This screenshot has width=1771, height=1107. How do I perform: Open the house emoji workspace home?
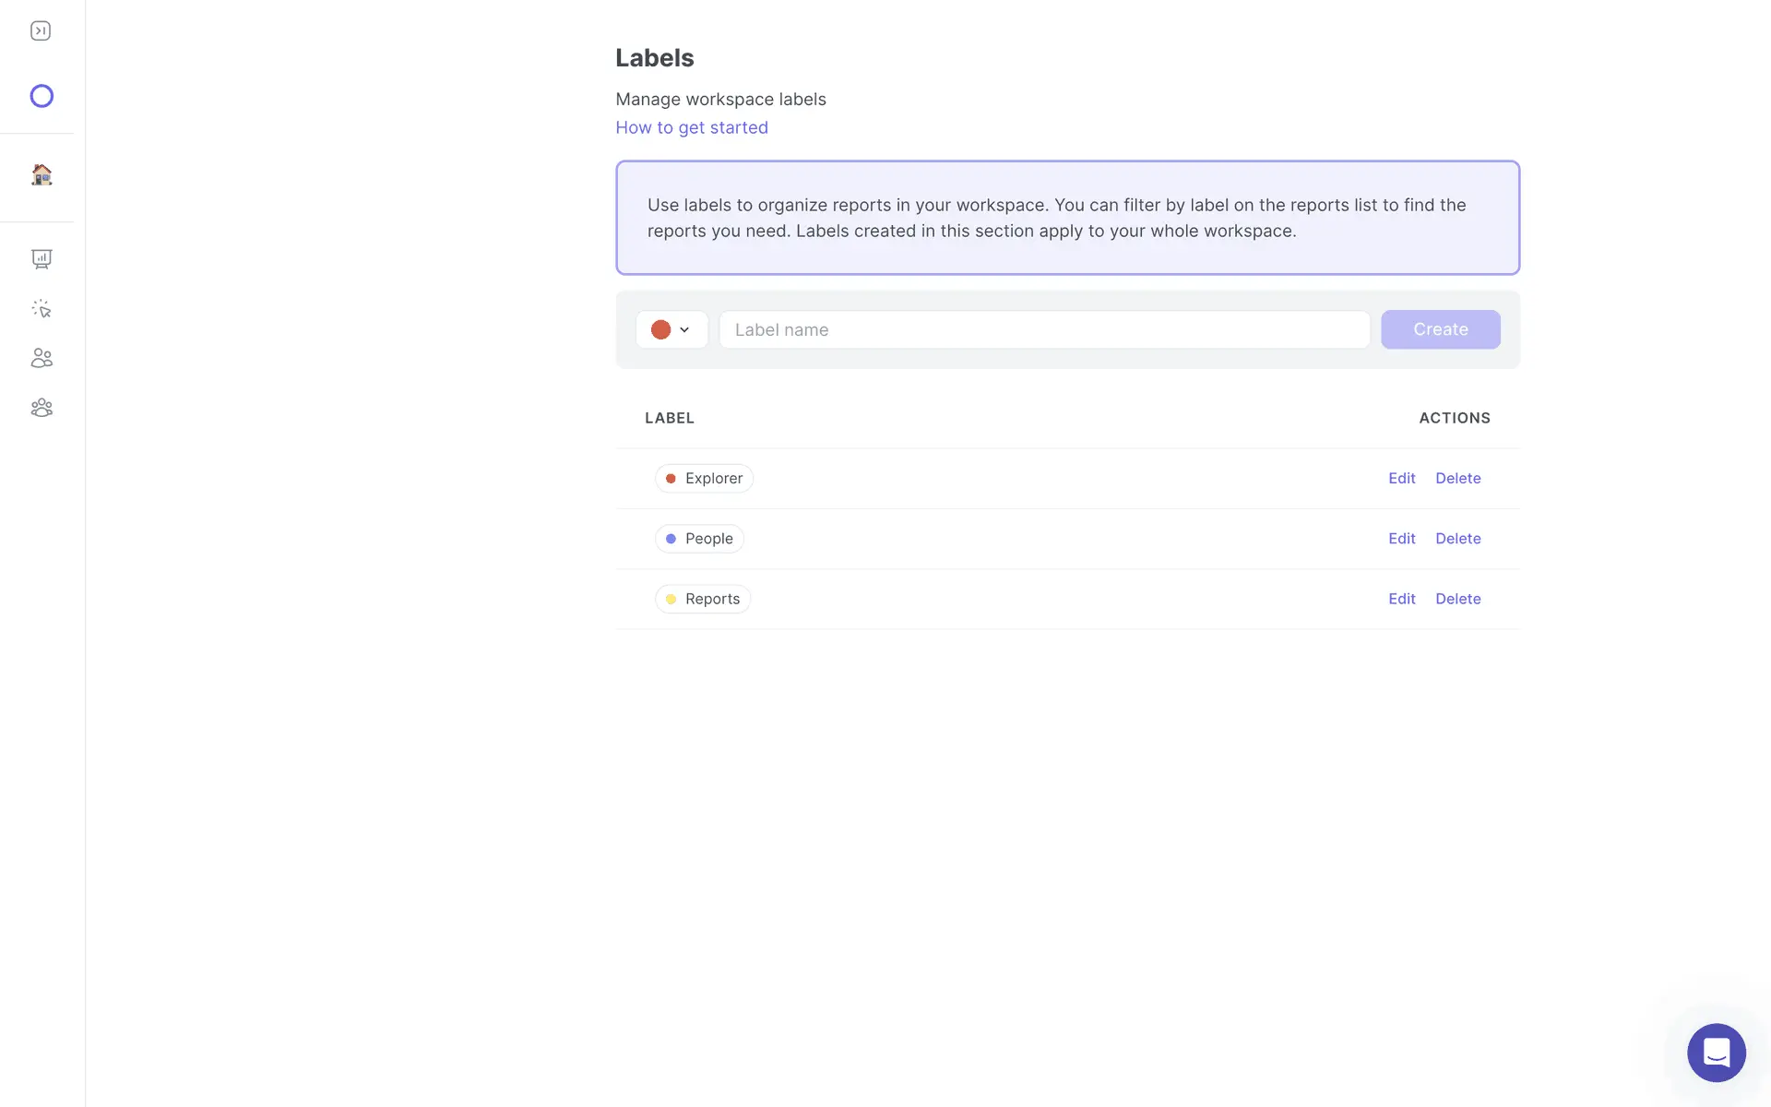[42, 174]
